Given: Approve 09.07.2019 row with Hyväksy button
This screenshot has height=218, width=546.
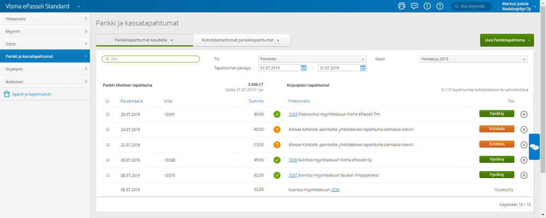Looking at the screenshot, I should (497, 160).
